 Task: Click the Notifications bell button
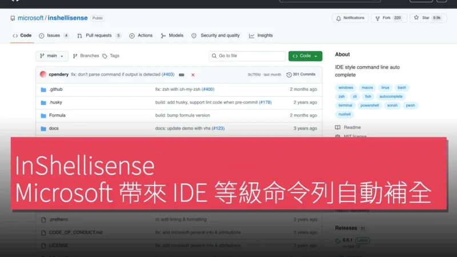click(x=350, y=18)
